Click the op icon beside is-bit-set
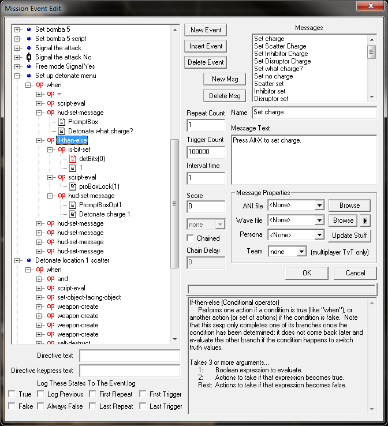The height and width of the screenshot is (426, 388). tap(62, 150)
